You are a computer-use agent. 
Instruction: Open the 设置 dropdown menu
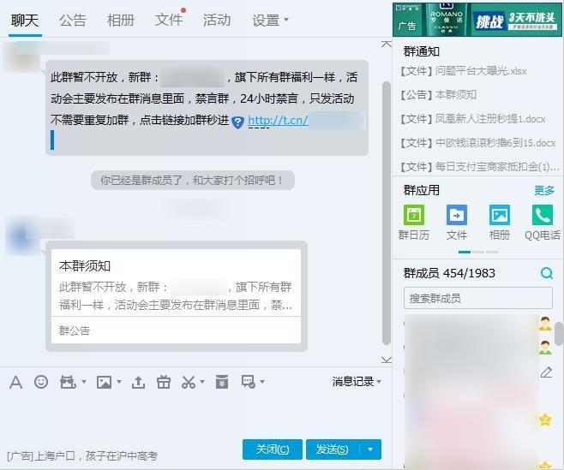coord(270,21)
